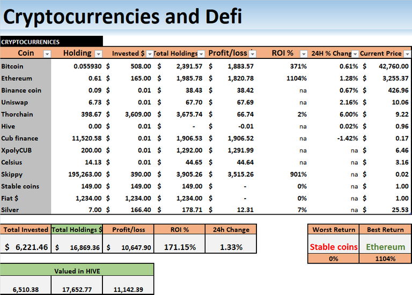The image size is (412, 295).
Task: Open the Total Holdings column filter dropdown
Action: 201,54
